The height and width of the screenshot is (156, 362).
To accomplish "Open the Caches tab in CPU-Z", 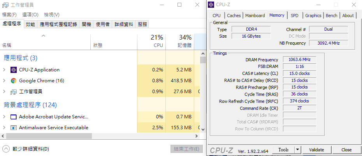I will [234, 16].
